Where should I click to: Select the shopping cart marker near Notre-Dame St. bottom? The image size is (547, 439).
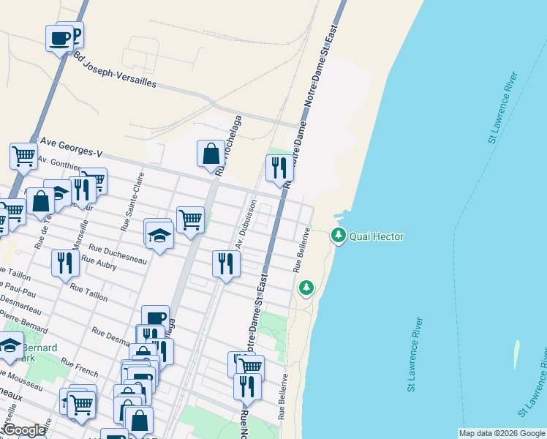click(251, 366)
